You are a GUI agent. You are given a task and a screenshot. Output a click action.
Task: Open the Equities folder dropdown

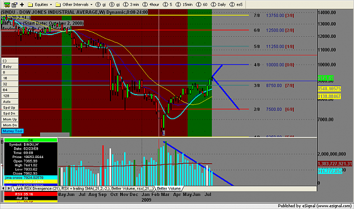[40, 5]
